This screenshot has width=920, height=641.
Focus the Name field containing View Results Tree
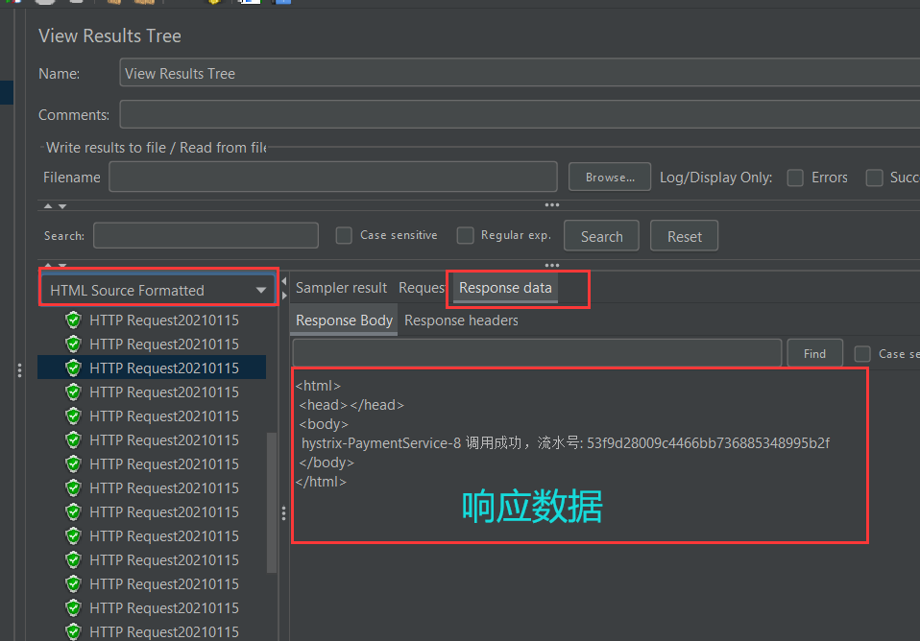coord(520,73)
